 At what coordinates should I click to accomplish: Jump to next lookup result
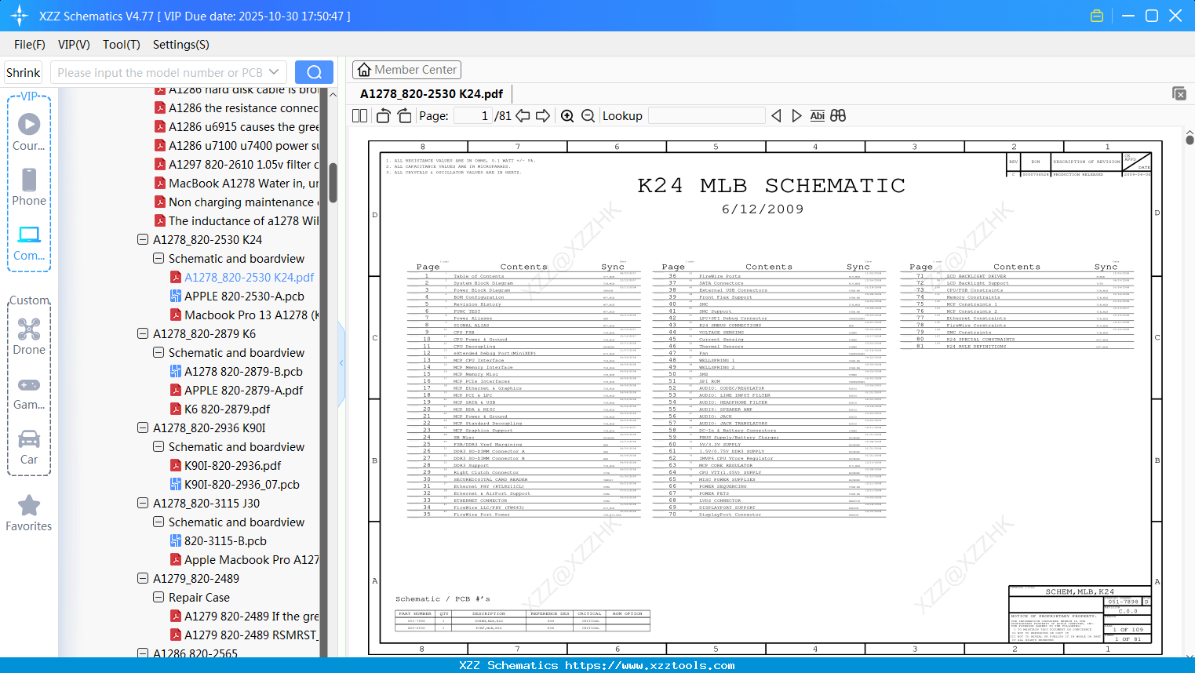(796, 116)
